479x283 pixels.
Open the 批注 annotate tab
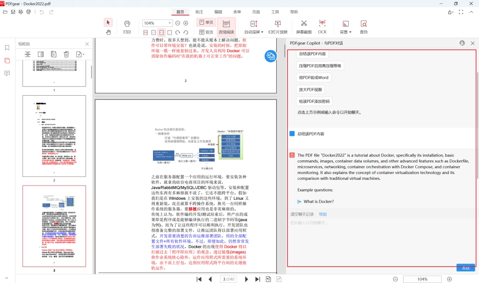click(x=199, y=12)
